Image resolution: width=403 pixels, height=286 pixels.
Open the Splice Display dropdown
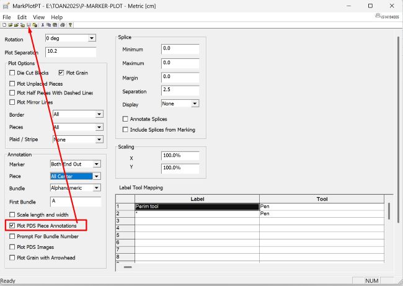[x=195, y=104]
